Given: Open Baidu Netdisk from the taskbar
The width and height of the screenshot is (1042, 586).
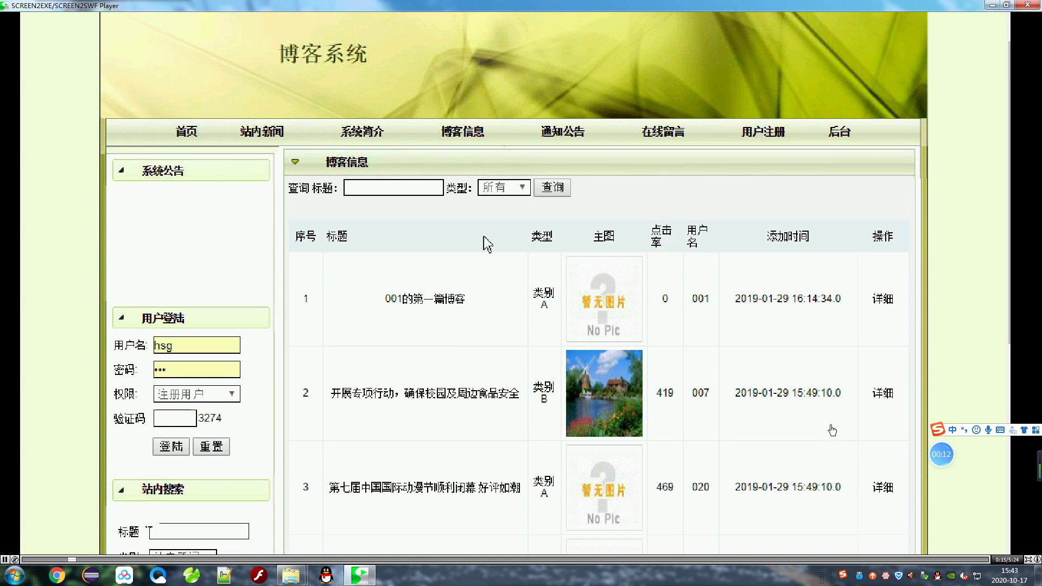Looking at the screenshot, I should pyautogui.click(x=124, y=575).
